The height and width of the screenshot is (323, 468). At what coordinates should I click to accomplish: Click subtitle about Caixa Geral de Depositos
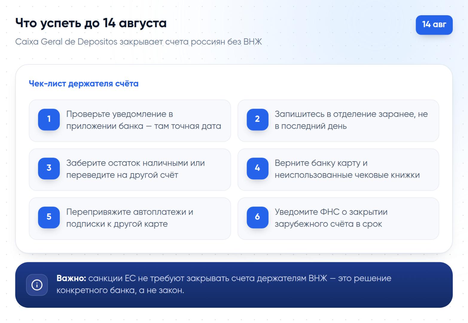tap(138, 42)
